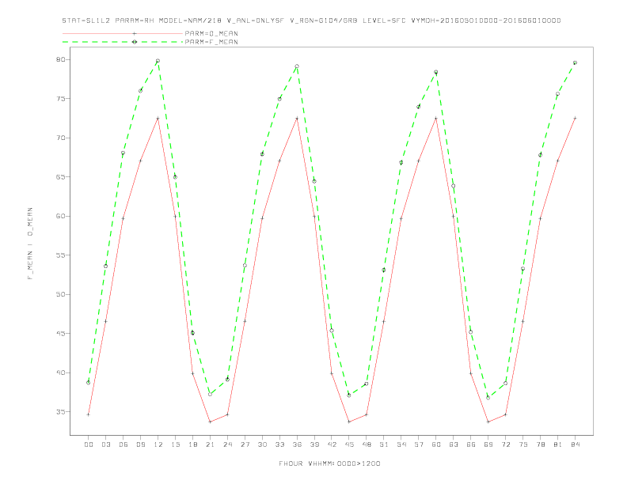Click the x-axis tick label 81
Viewport: 627px width, 484px height.
coord(558,444)
